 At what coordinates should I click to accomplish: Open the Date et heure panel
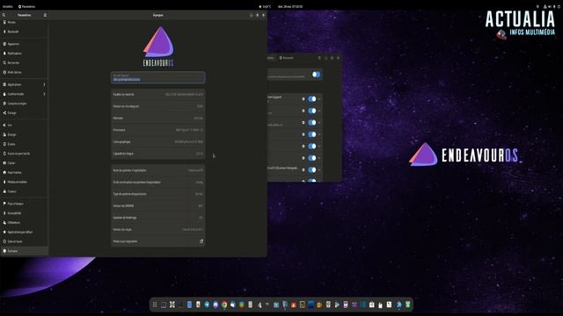tap(24, 241)
